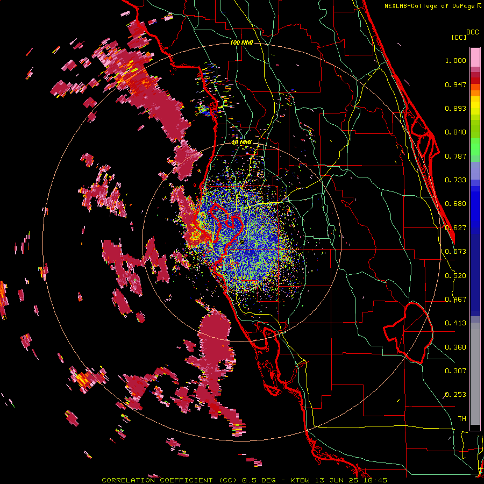The image size is (484, 484).
Task: Click the TH threshold label
Action: point(462,419)
